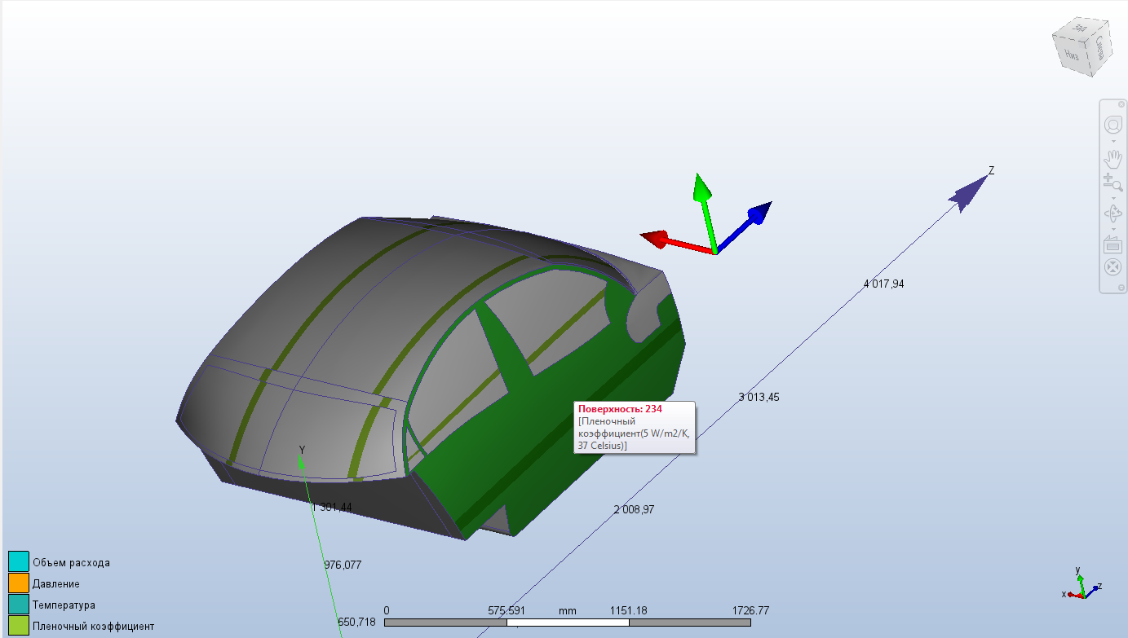Screen dimensions: 1128x638
Task: Click the "3 013,45" Z axis value
Action: pyautogui.click(x=759, y=397)
